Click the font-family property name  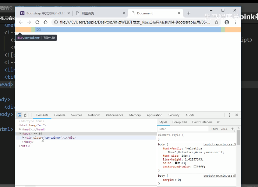coord(172,148)
